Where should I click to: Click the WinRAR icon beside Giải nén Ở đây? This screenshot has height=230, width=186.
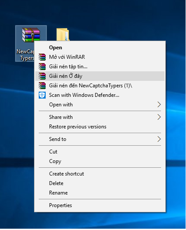coord(42,76)
